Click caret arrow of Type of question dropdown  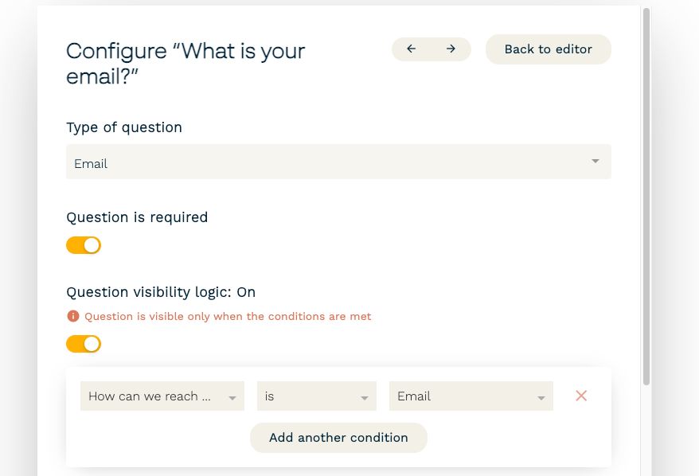click(596, 161)
